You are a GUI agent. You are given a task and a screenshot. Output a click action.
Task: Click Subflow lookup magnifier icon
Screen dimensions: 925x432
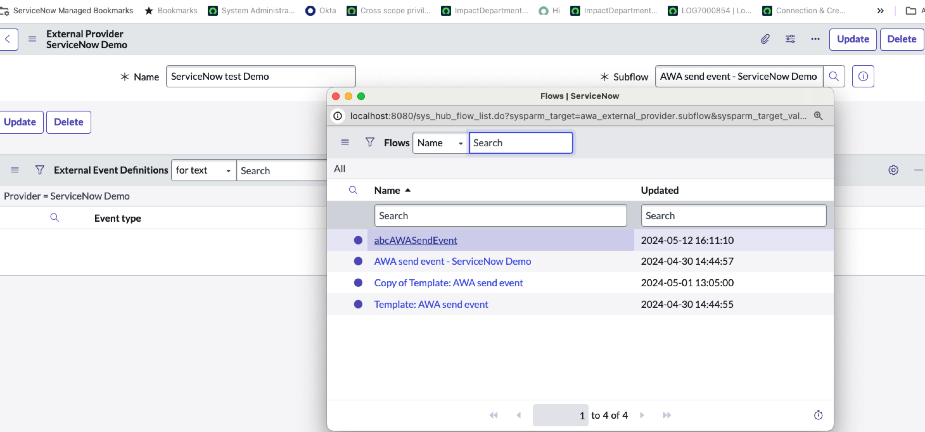point(834,76)
